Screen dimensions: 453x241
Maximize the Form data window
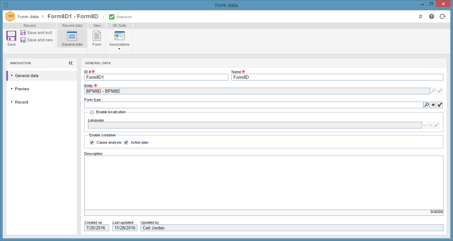click(x=431, y=4)
